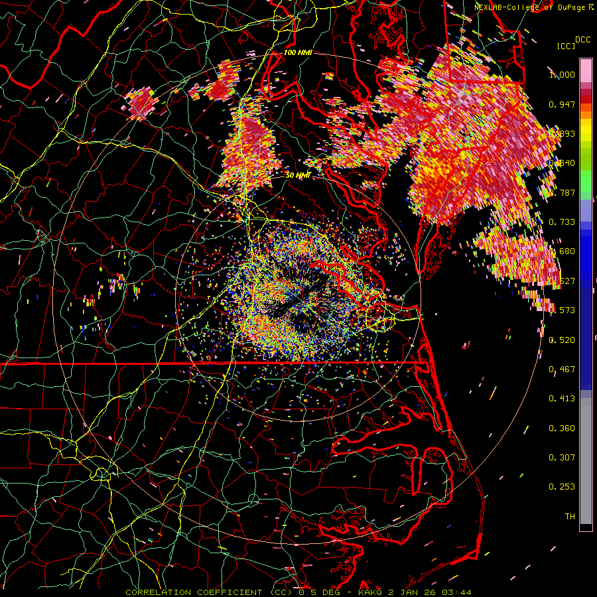Click the 0.627 scale value

click(x=562, y=281)
